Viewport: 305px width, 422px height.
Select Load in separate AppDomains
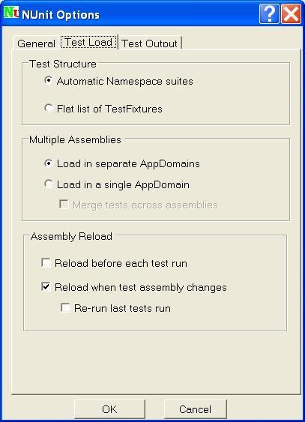[48, 163]
